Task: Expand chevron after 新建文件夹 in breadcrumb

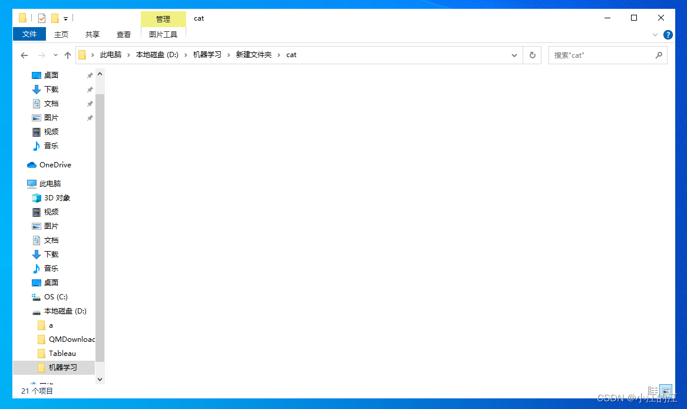Action: [279, 55]
